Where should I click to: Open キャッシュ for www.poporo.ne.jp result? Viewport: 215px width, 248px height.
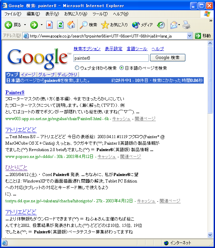pos(107,157)
